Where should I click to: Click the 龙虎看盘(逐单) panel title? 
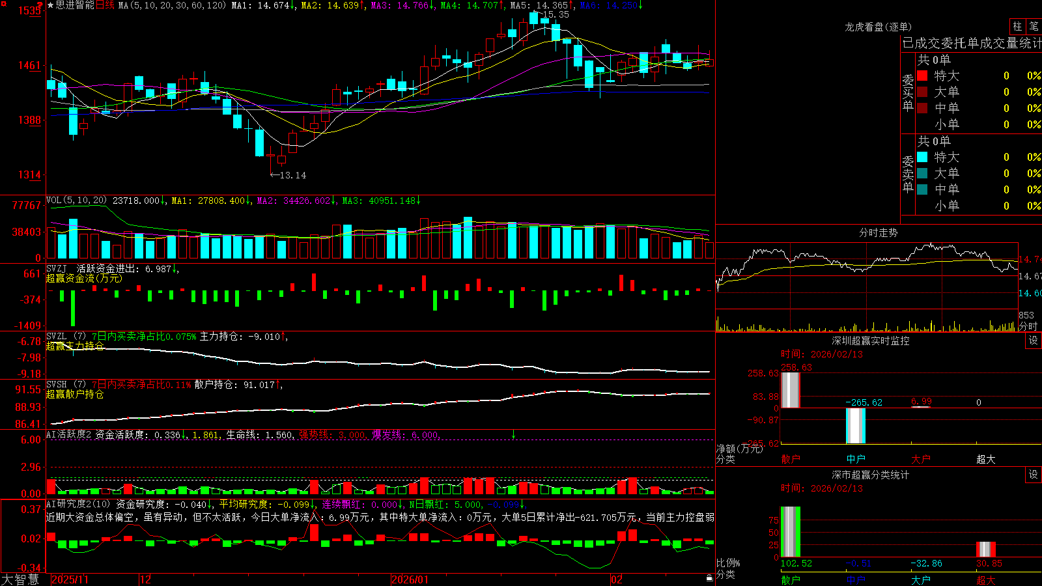pos(878,27)
